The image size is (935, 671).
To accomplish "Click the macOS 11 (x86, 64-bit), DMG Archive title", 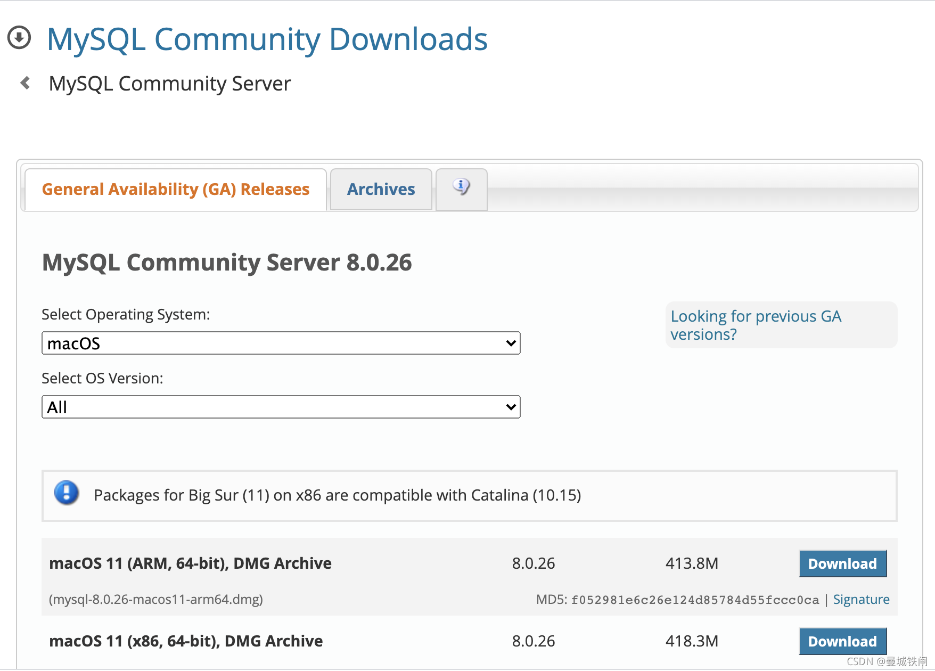I will [186, 641].
